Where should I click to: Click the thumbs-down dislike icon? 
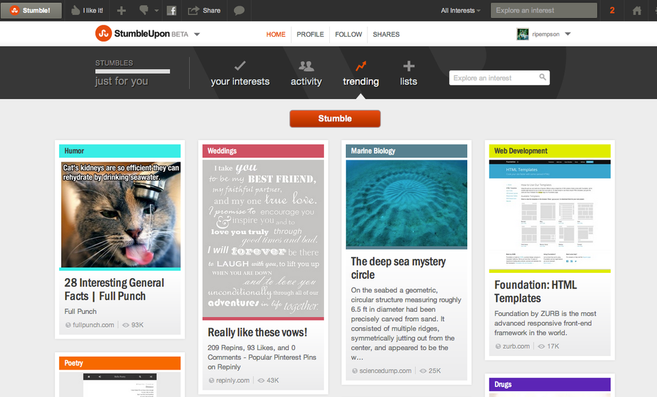click(x=143, y=11)
